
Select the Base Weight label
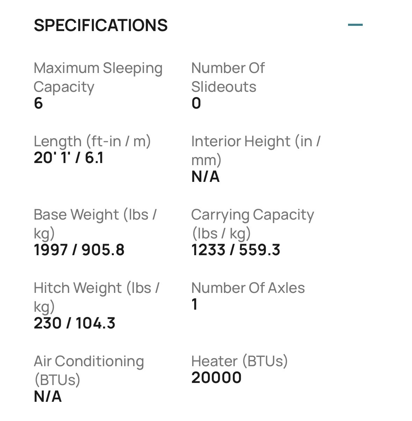95,224
